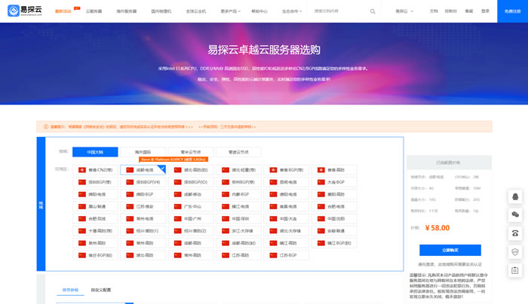Image resolution: width=528 pixels, height=304 pixels.
Task: Expand the 帮助中心 dropdown in navbar
Action: [x=260, y=11]
